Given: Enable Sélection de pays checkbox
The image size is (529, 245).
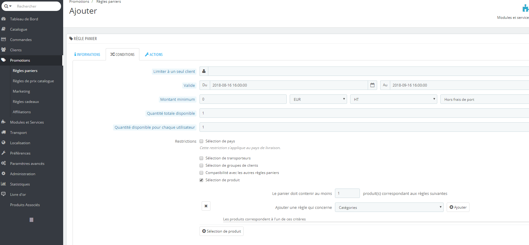Looking at the screenshot, I should (x=201, y=141).
